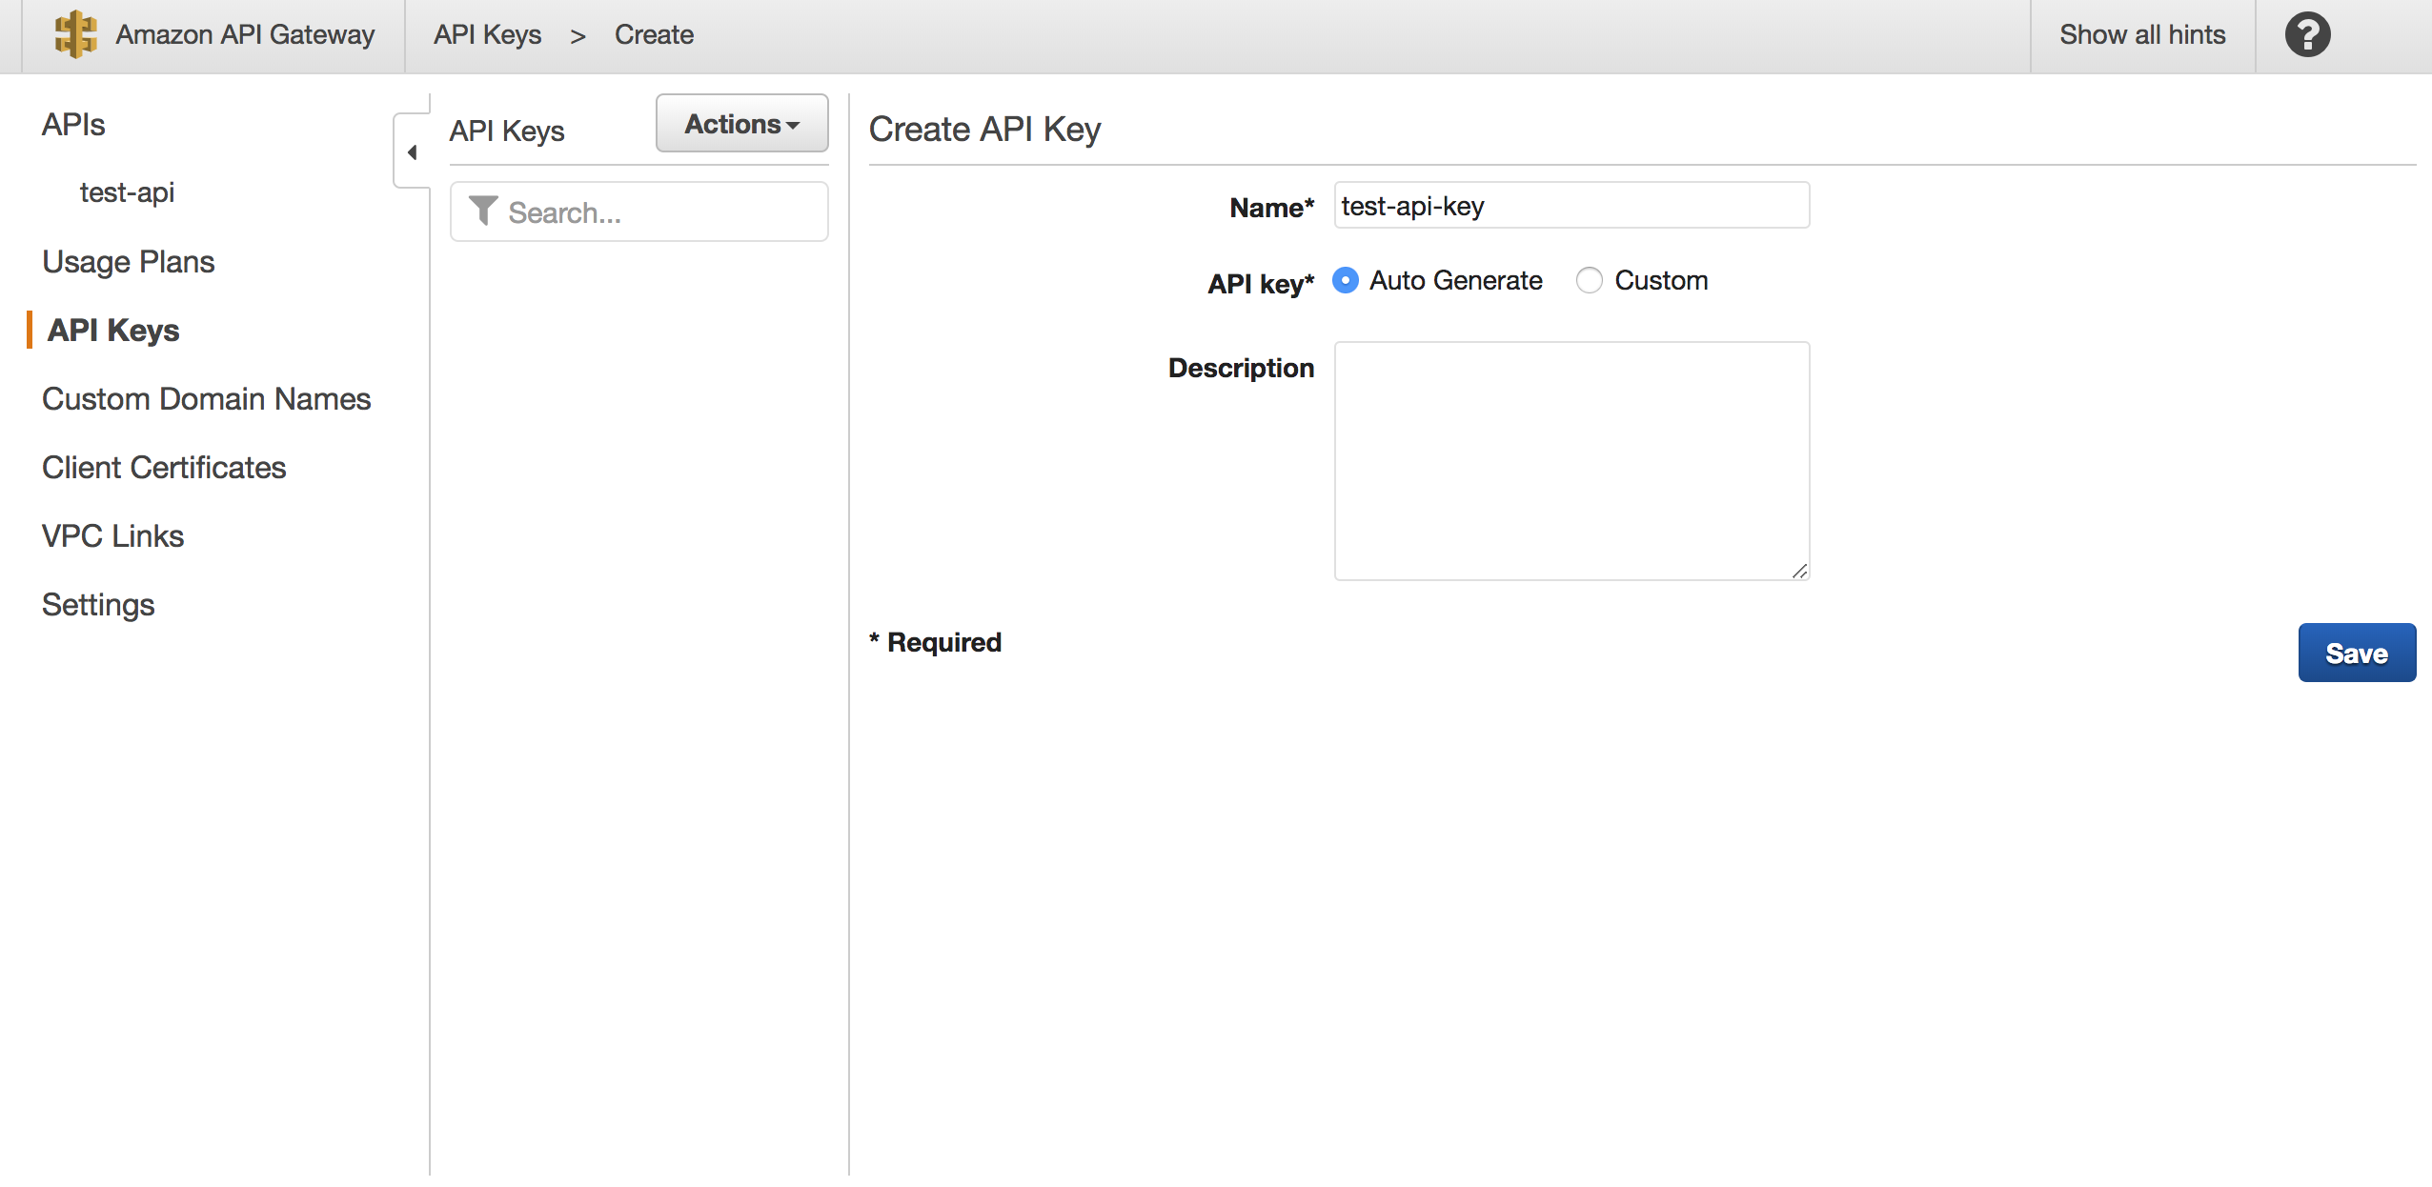The image size is (2432, 1187).
Task: Click the Amazon API Gateway logo icon
Action: tap(75, 35)
